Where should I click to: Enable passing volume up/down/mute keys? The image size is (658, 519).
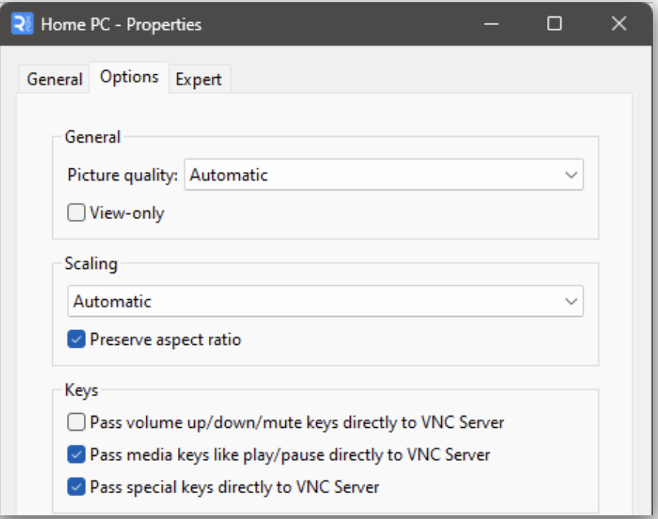click(x=76, y=422)
